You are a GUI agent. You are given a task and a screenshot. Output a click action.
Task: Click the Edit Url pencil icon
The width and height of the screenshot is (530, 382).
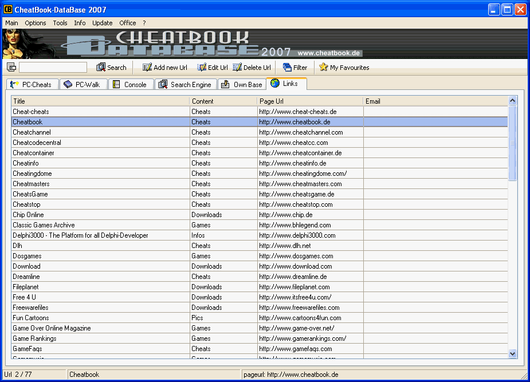click(x=202, y=68)
